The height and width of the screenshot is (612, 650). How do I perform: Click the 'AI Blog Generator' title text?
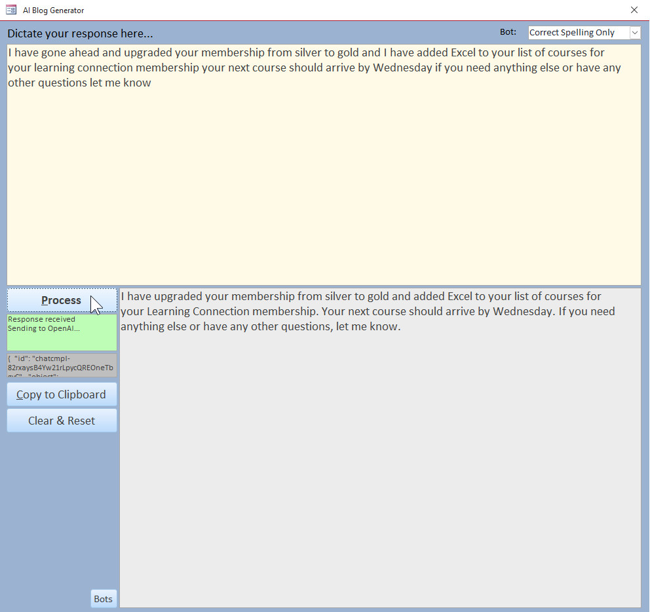click(53, 10)
